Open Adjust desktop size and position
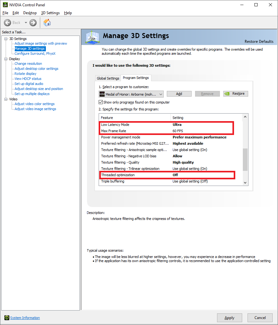The image size is (278, 325). (39, 89)
